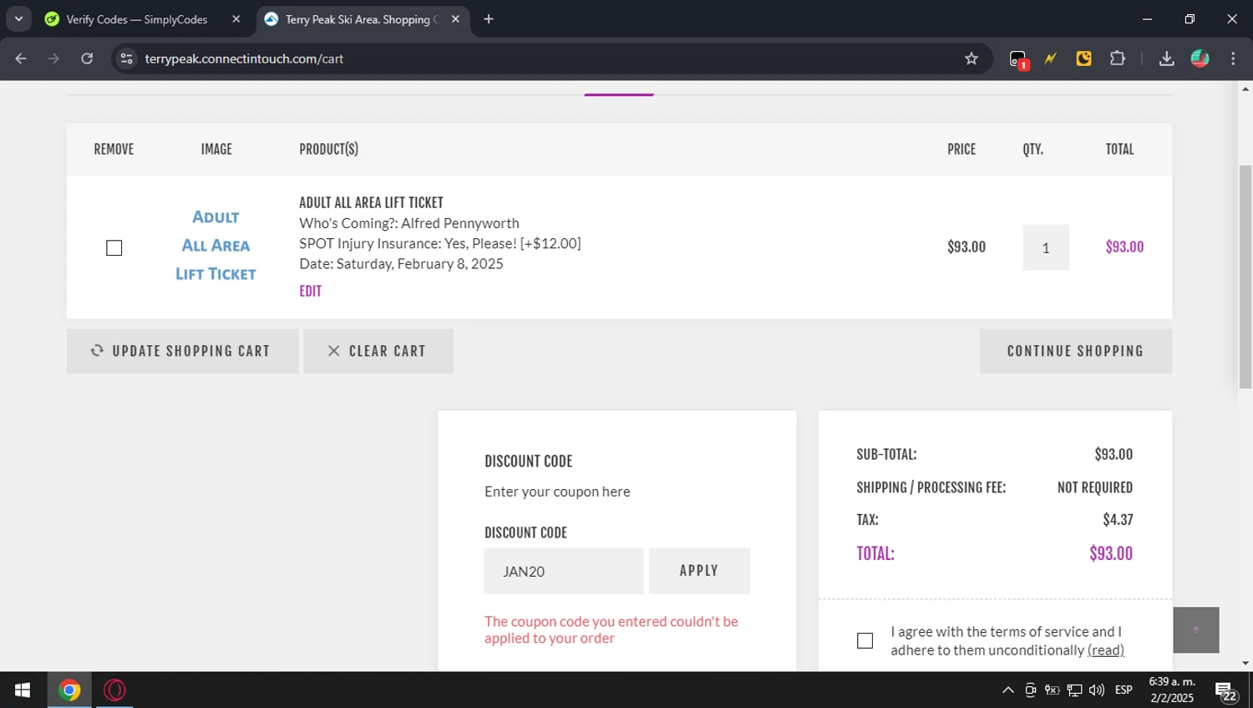Click the Clear Cart button
Image resolution: width=1253 pixels, height=708 pixels.
coord(378,351)
